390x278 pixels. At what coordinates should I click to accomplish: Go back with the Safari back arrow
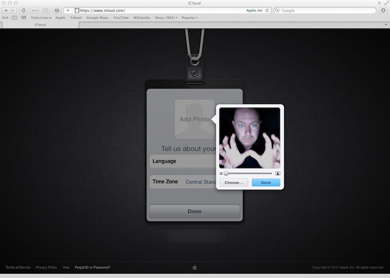coord(6,10)
